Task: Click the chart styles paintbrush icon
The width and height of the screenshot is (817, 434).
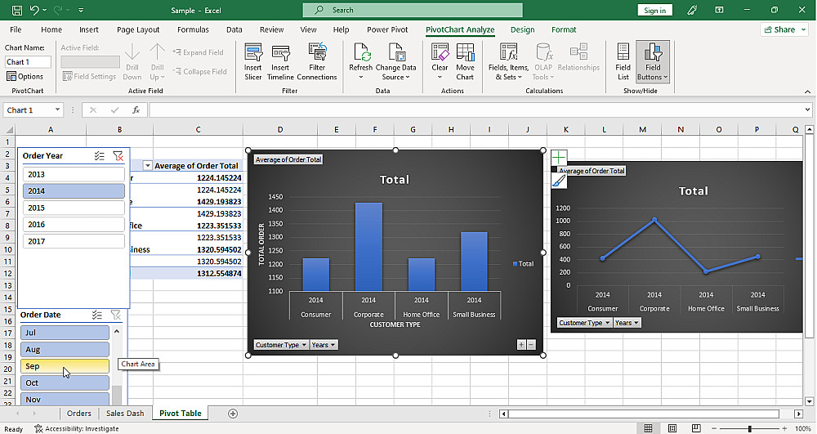Action: point(558,182)
